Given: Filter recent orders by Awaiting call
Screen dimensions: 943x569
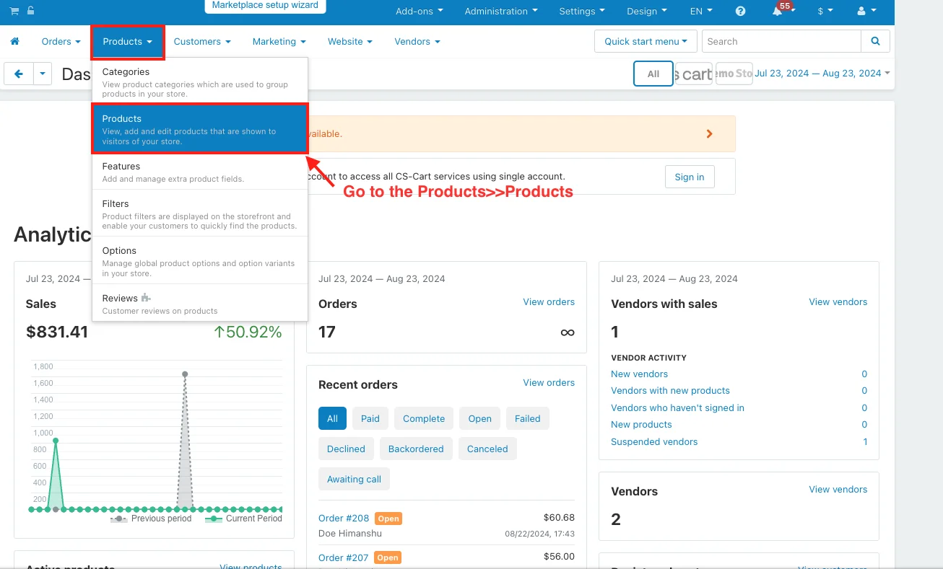Looking at the screenshot, I should pyautogui.click(x=354, y=479).
